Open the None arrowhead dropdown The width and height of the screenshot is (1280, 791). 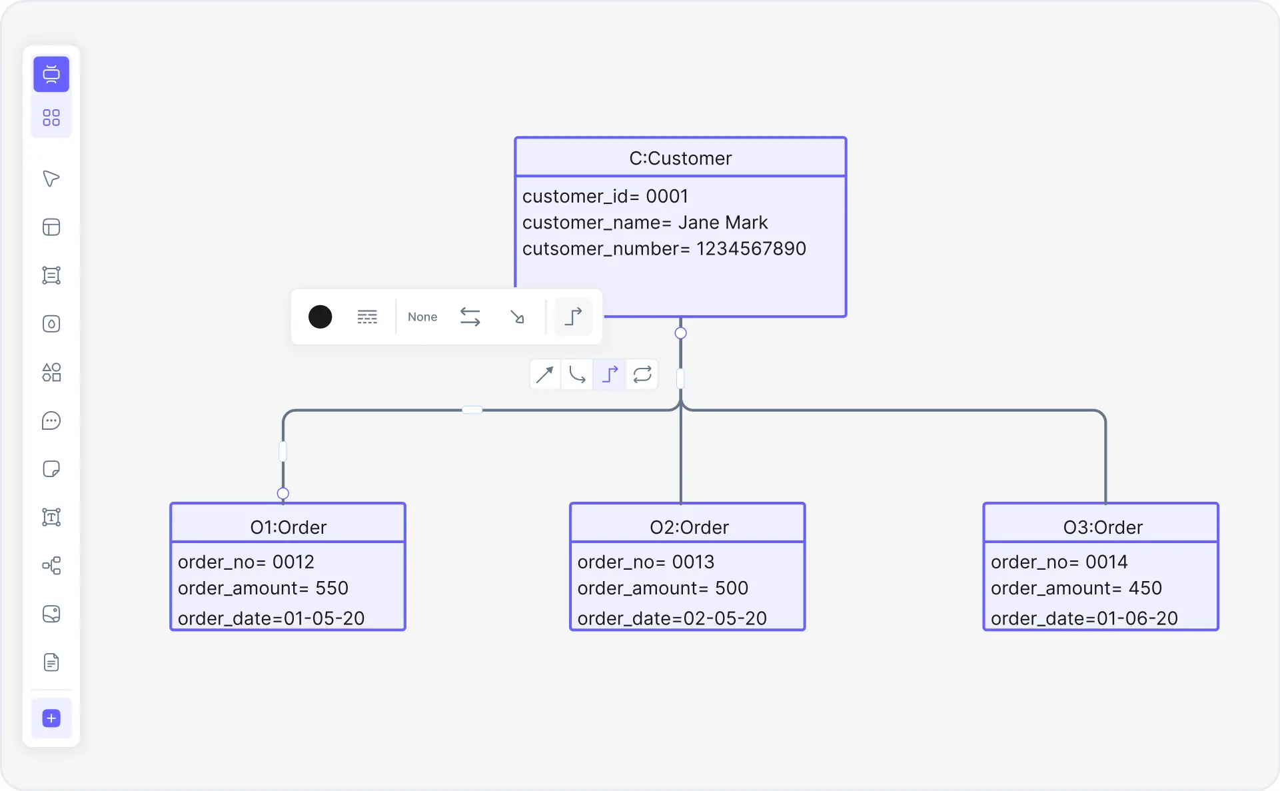(422, 317)
